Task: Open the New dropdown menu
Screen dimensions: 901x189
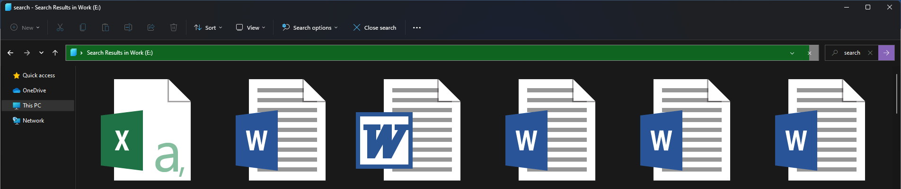Action: [25, 28]
